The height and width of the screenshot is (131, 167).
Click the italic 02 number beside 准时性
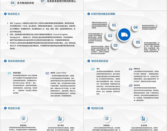click(47, 73)
